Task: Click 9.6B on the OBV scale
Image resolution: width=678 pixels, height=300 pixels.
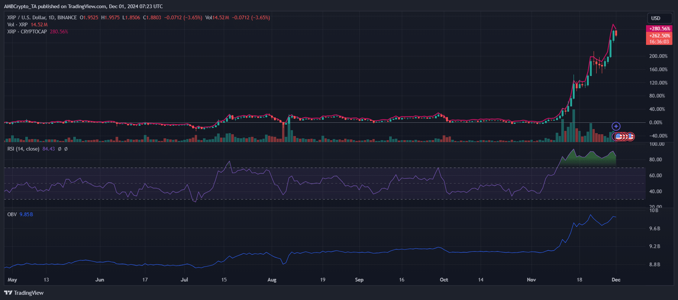Action: [x=655, y=228]
